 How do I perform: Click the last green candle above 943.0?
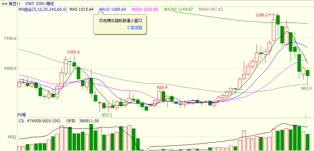coord(308,73)
